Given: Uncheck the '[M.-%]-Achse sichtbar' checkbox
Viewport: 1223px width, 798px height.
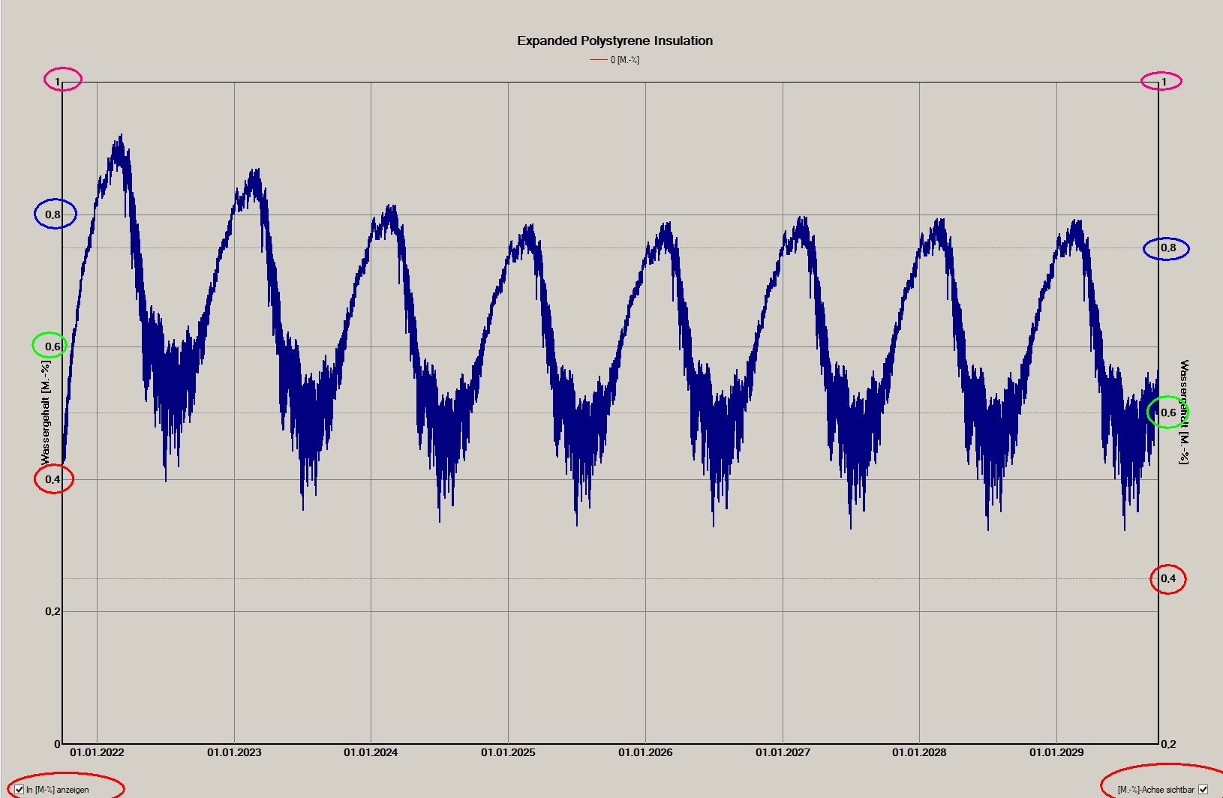Looking at the screenshot, I should [x=1203, y=789].
